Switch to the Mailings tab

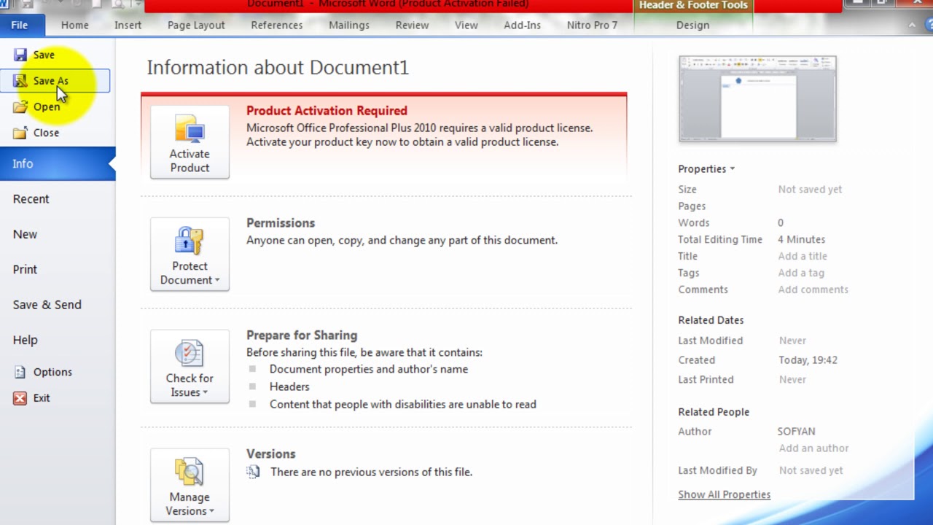[349, 25]
